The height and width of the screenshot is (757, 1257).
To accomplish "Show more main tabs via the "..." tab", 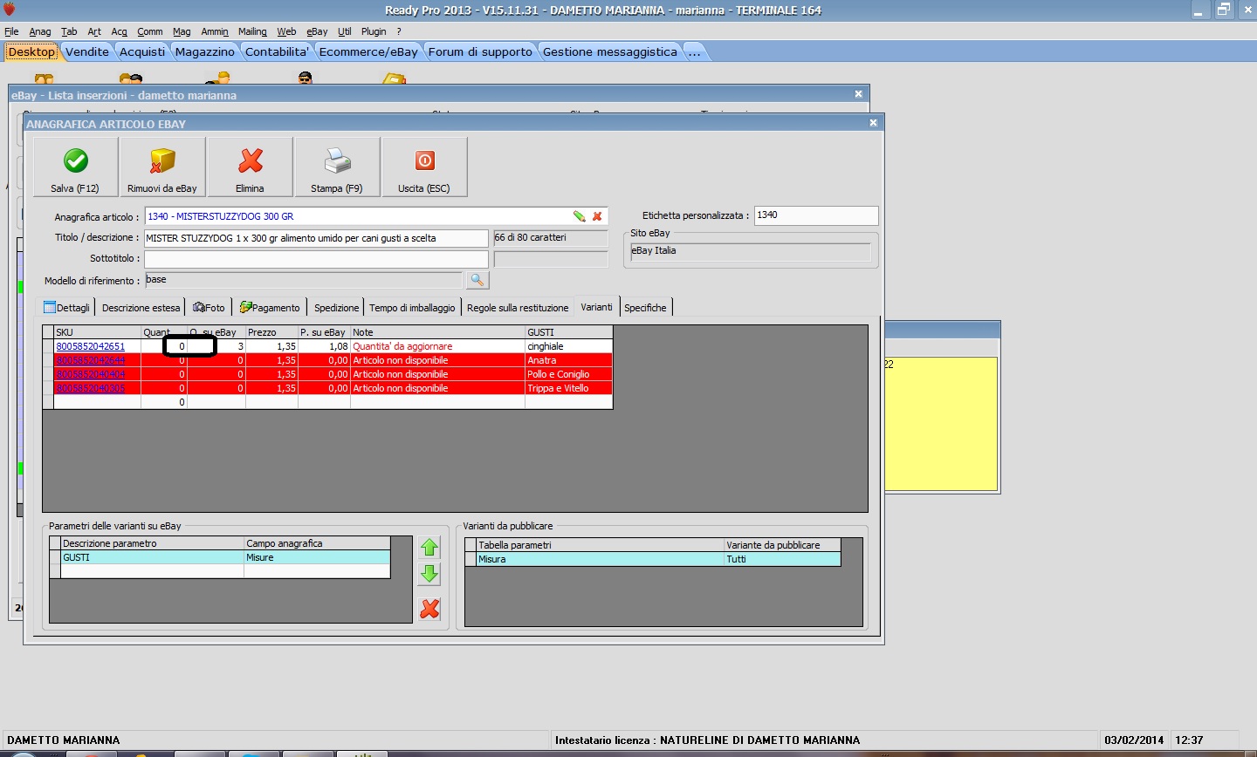I will (695, 51).
